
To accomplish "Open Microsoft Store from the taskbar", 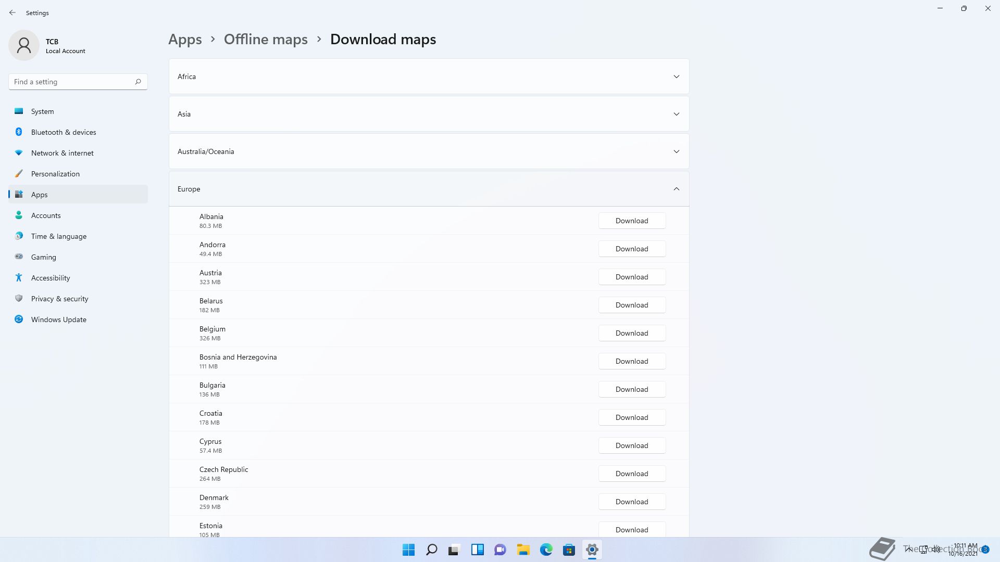I will pyautogui.click(x=569, y=550).
